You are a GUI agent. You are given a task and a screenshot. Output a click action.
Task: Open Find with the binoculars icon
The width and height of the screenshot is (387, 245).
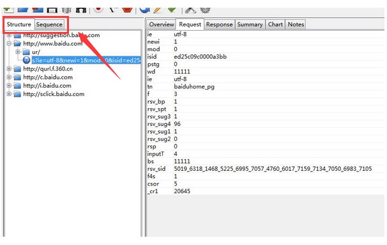coord(81,10)
